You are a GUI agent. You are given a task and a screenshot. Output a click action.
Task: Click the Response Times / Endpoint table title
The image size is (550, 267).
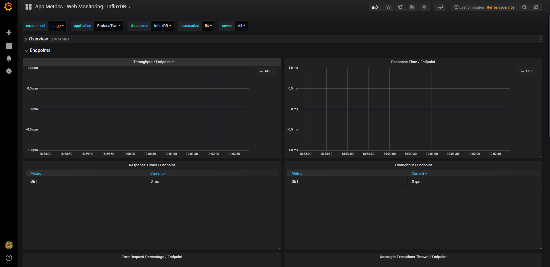(152, 165)
